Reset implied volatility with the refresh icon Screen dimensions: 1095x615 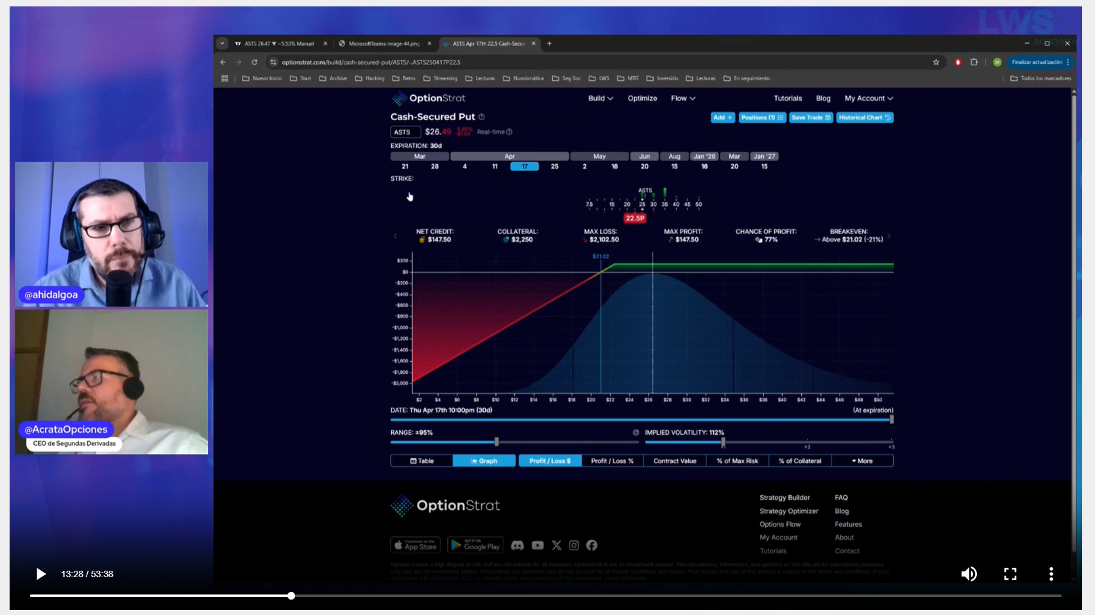[636, 432]
